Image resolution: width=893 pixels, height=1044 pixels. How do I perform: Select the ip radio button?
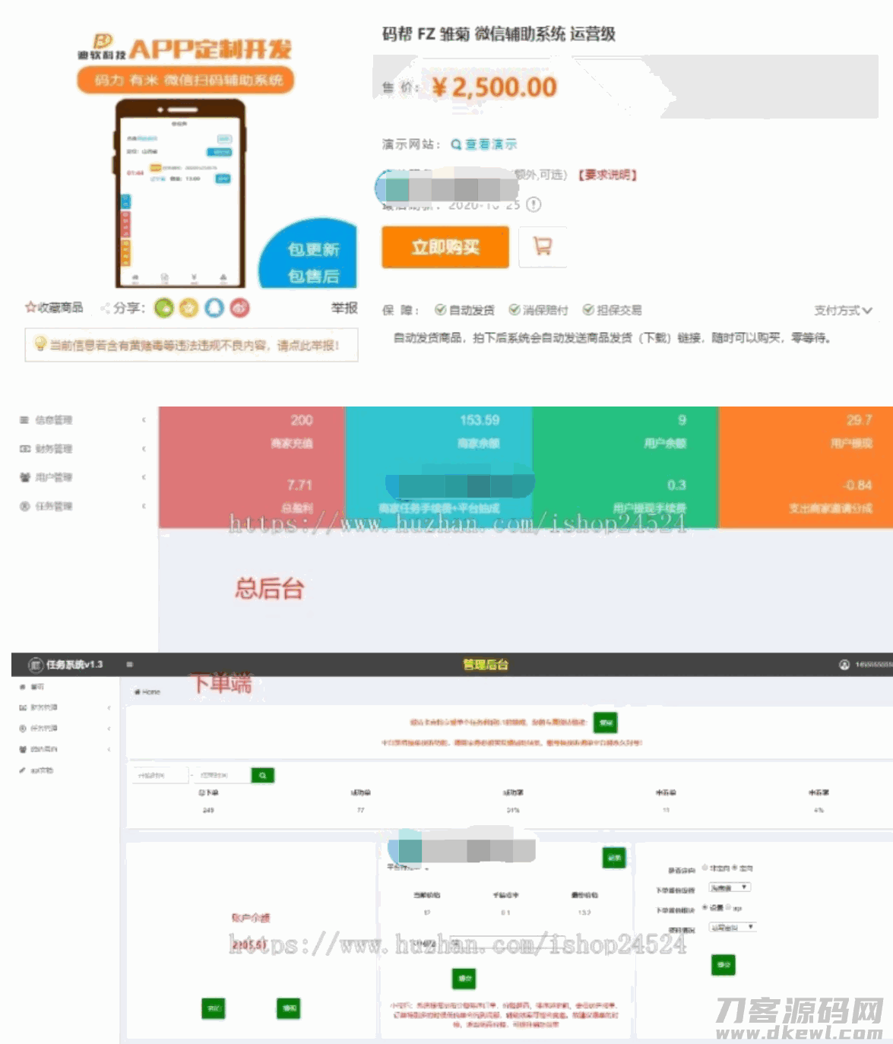[x=729, y=907]
